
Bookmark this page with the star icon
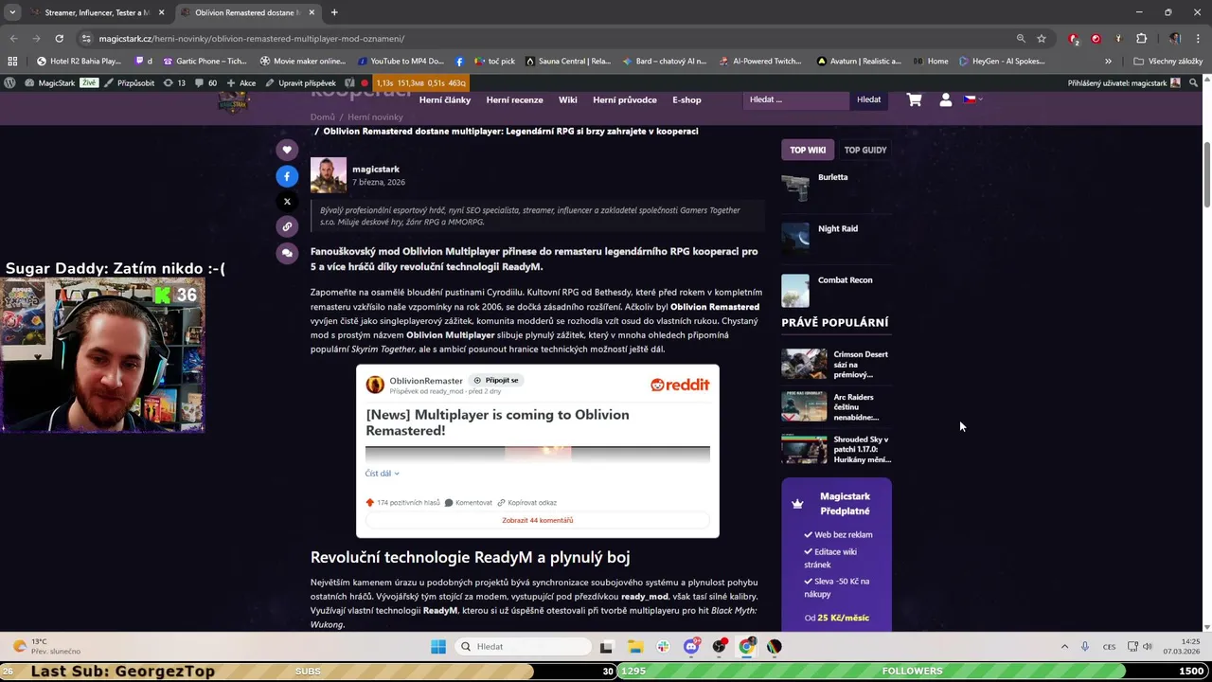[x=1042, y=39]
